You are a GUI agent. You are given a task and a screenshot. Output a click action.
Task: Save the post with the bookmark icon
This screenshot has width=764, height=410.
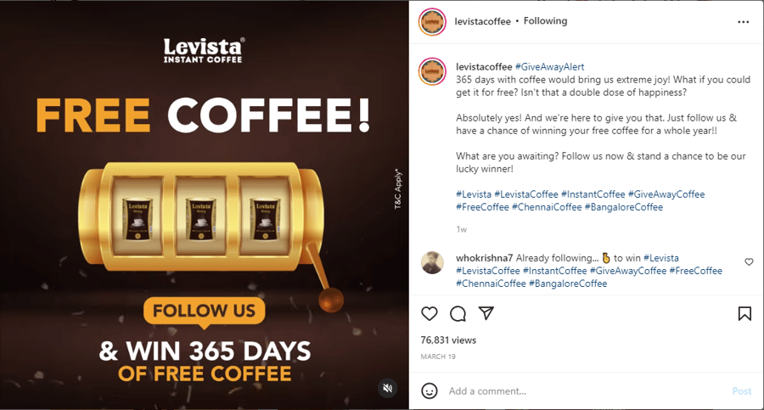744,313
